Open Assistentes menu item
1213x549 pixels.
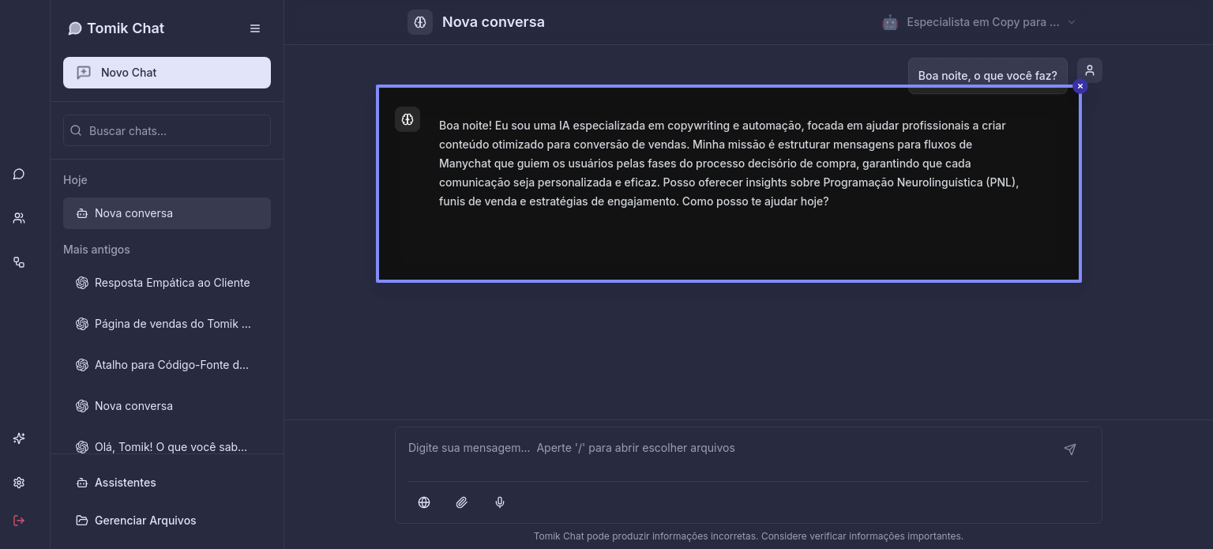coord(125,483)
